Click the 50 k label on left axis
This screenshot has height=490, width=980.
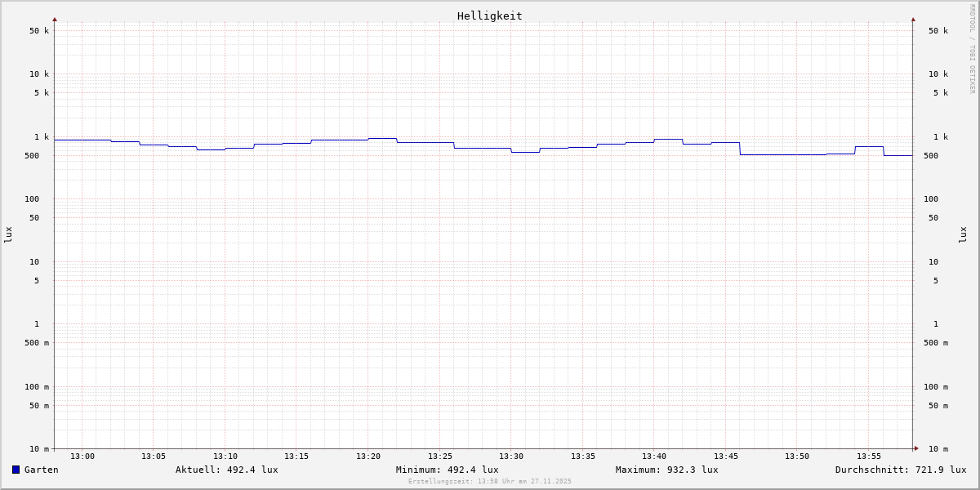coord(39,31)
